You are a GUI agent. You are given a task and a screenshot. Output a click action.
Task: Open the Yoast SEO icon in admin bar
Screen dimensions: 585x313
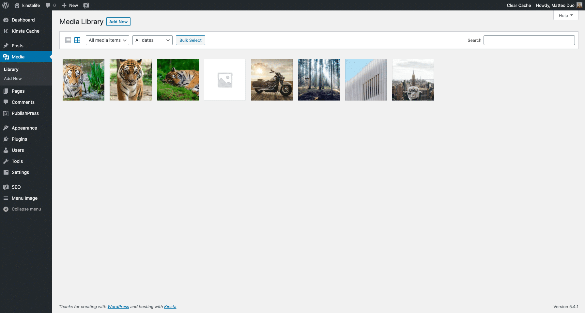click(86, 5)
